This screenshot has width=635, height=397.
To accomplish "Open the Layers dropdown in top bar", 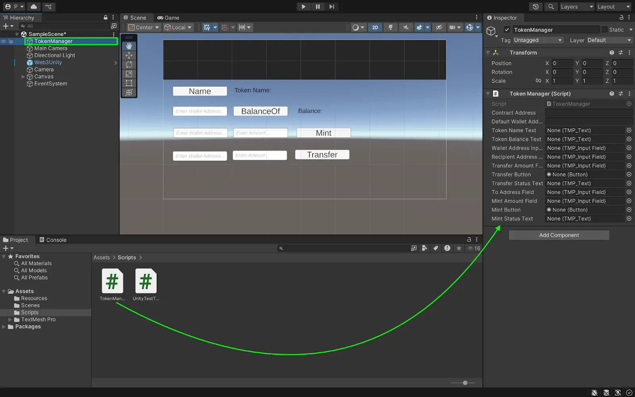I will click(577, 6).
